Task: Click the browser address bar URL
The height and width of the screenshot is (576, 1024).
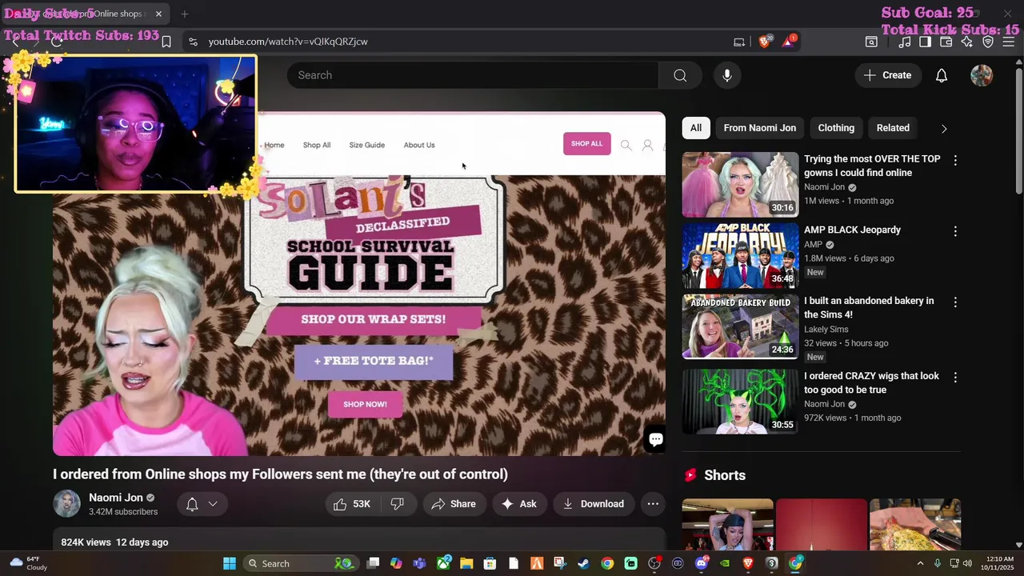Action: tap(288, 42)
